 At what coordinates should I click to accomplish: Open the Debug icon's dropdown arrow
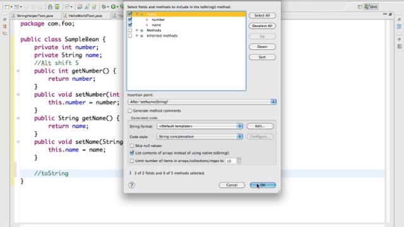point(108,7)
